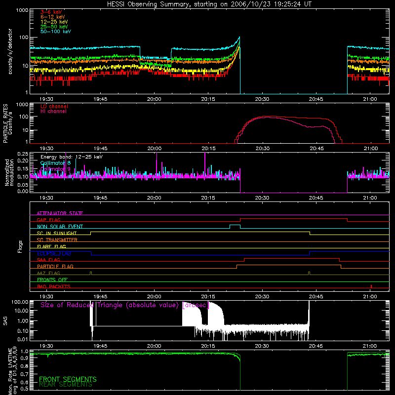The width and height of the screenshot is (395, 395).
Task: Click the 100.00 tick on SAS axis
Action: pyautogui.click(x=20, y=302)
